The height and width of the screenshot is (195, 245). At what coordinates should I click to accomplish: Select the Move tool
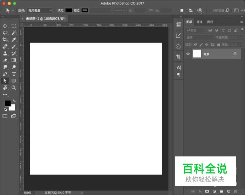click(5, 26)
